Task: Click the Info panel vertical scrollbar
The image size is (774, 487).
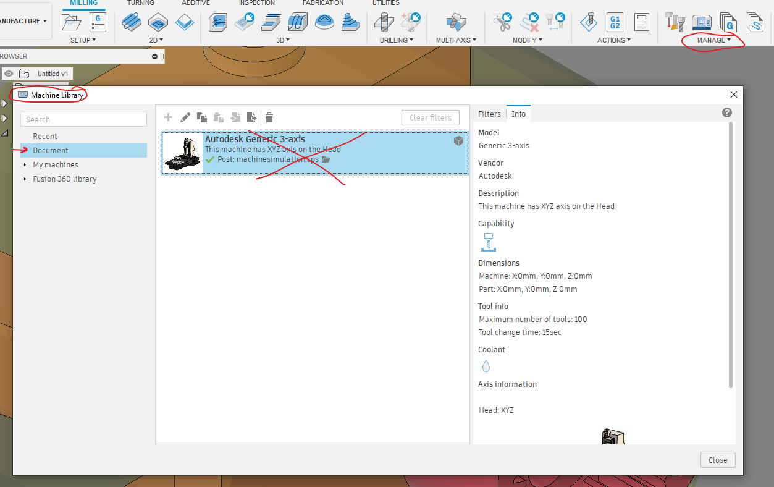Action: 731,255
